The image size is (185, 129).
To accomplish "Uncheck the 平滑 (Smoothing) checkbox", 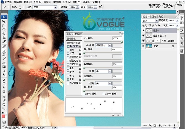I will click(x=68, y=79).
